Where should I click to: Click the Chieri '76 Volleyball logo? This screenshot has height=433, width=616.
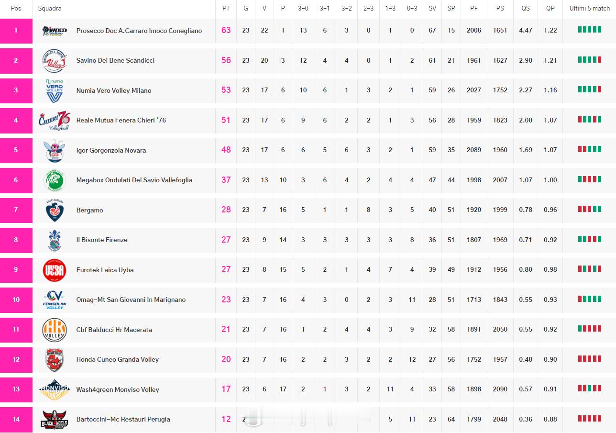coord(55,120)
